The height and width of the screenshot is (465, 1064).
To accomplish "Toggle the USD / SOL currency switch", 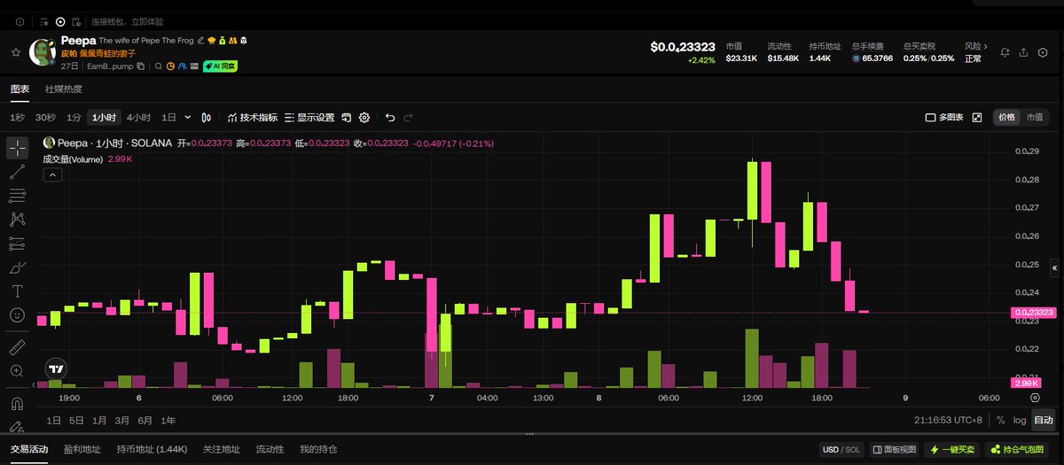I will pos(841,449).
